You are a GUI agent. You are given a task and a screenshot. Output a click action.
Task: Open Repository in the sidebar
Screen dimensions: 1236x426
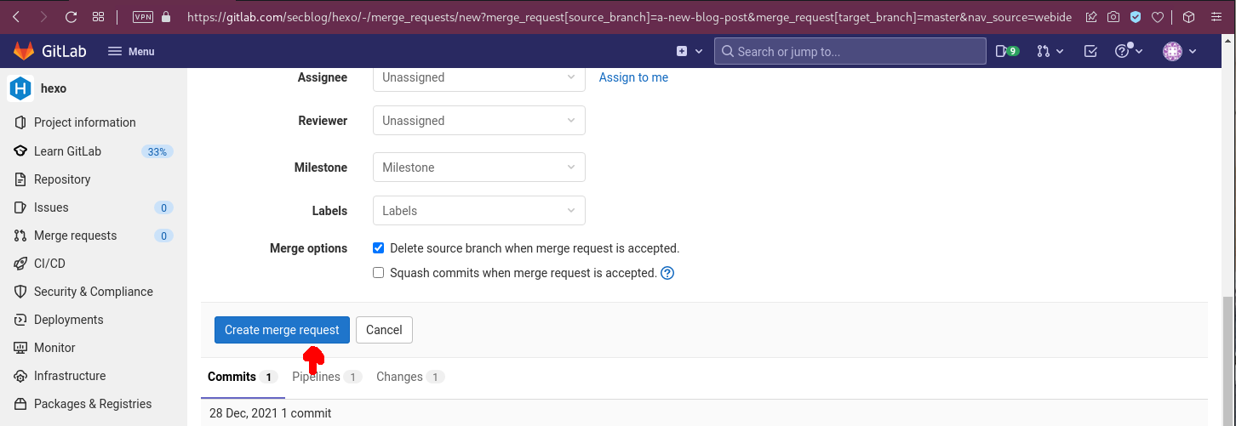coord(62,179)
